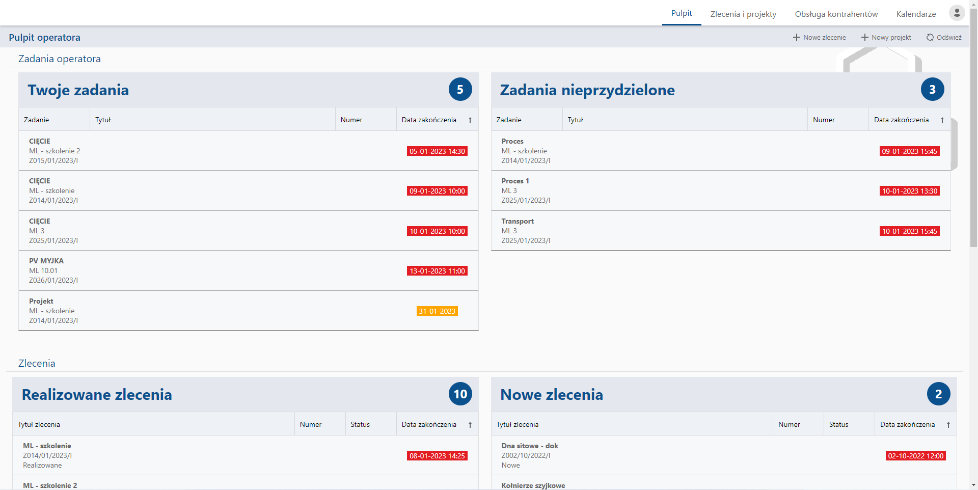Sort Realizowane zlecenia by Data zakończenia arrow

[x=470, y=425]
